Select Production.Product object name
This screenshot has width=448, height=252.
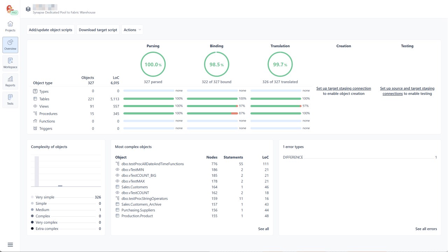pos(137,216)
